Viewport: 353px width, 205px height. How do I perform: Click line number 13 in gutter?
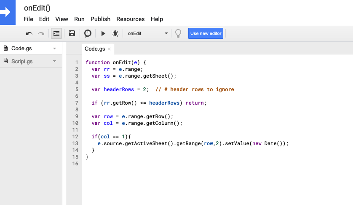tap(75, 143)
